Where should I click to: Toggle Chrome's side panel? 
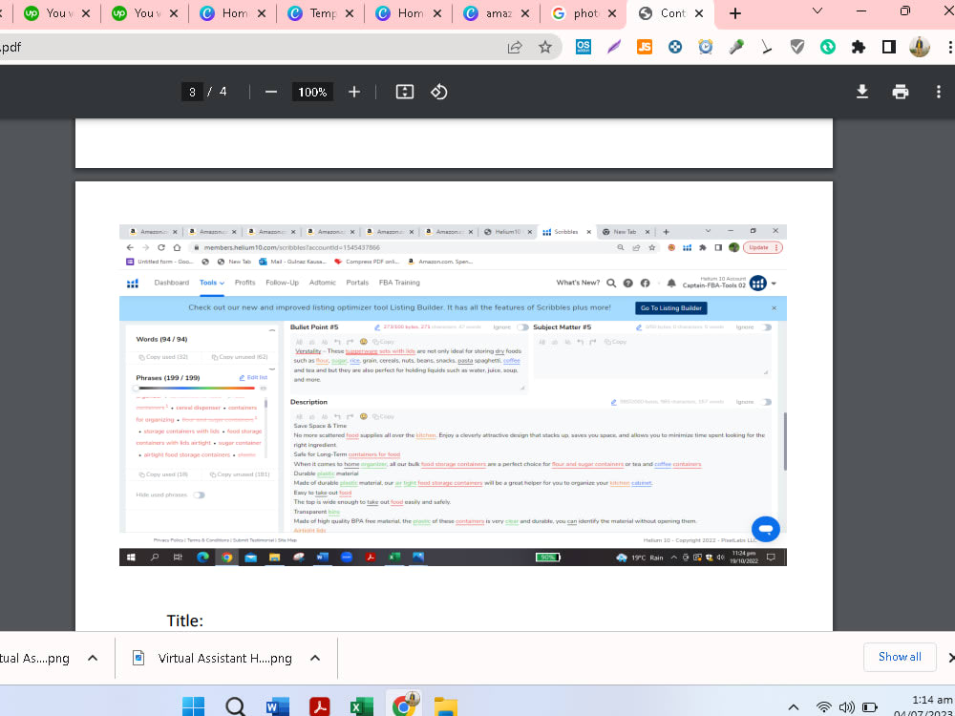889,47
